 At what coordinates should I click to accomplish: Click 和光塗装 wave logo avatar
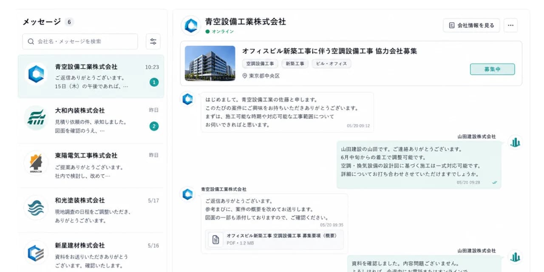pyautogui.click(x=36, y=207)
